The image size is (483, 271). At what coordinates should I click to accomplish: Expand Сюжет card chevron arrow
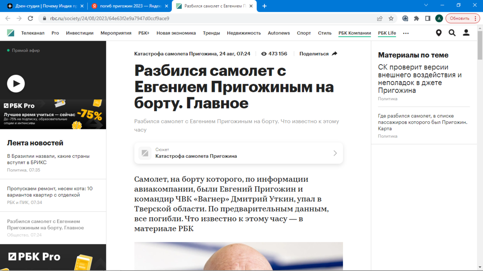point(335,153)
